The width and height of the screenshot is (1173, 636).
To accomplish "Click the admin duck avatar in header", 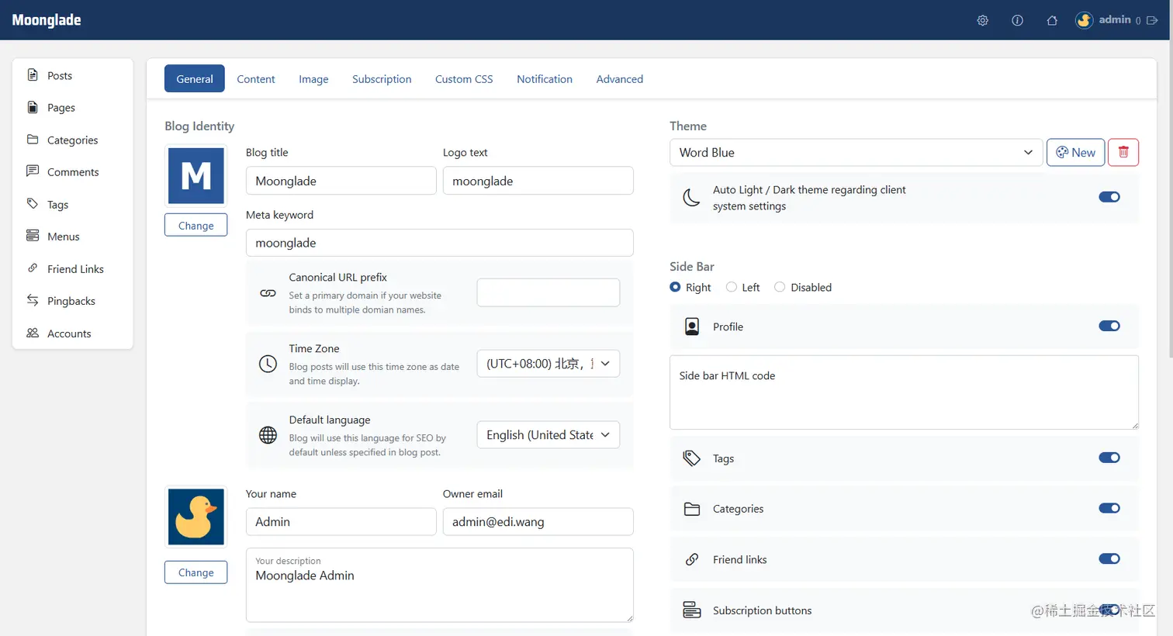I will coord(1084,20).
